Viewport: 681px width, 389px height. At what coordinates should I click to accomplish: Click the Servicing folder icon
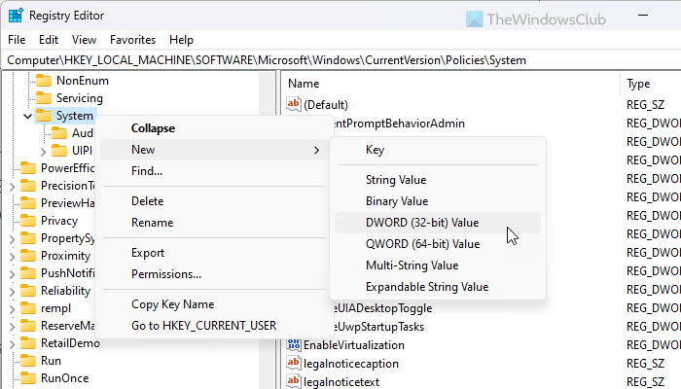click(44, 98)
